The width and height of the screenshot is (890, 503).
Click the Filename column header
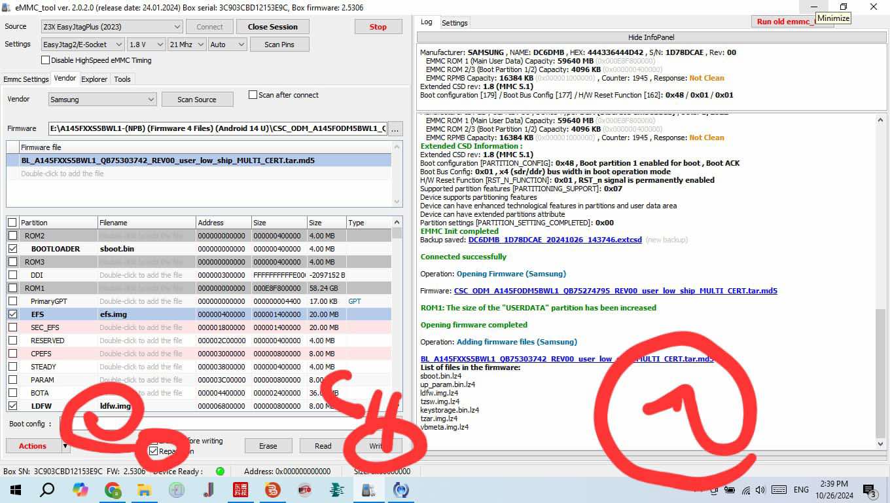(x=147, y=223)
